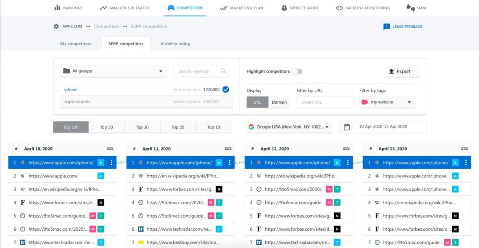The image size is (479, 248).
Task: Click the Competitors breadcrumb link
Action: point(106,26)
